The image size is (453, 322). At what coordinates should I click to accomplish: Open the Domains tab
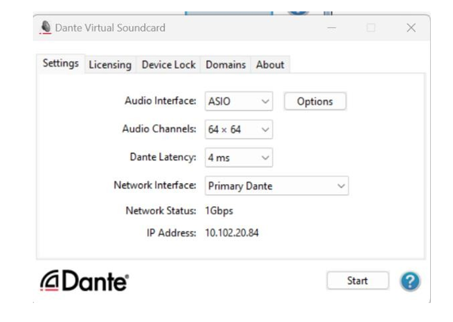click(226, 65)
